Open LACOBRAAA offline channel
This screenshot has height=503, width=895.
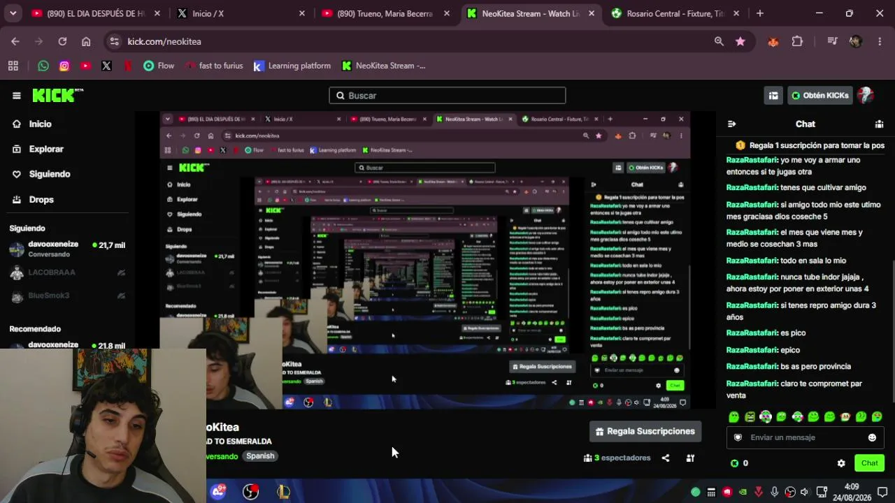coord(67,272)
